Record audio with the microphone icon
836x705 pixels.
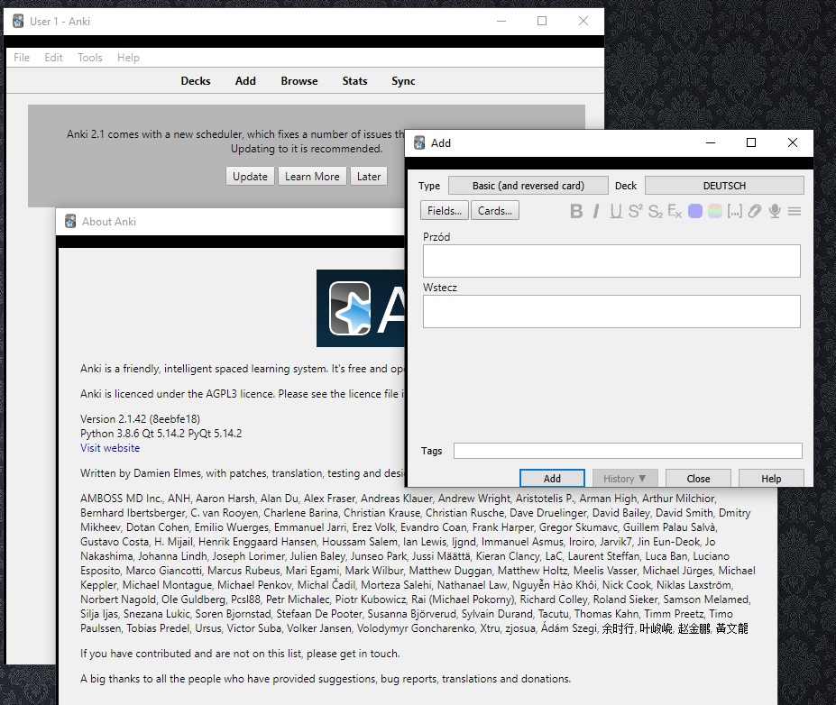pyautogui.click(x=775, y=211)
